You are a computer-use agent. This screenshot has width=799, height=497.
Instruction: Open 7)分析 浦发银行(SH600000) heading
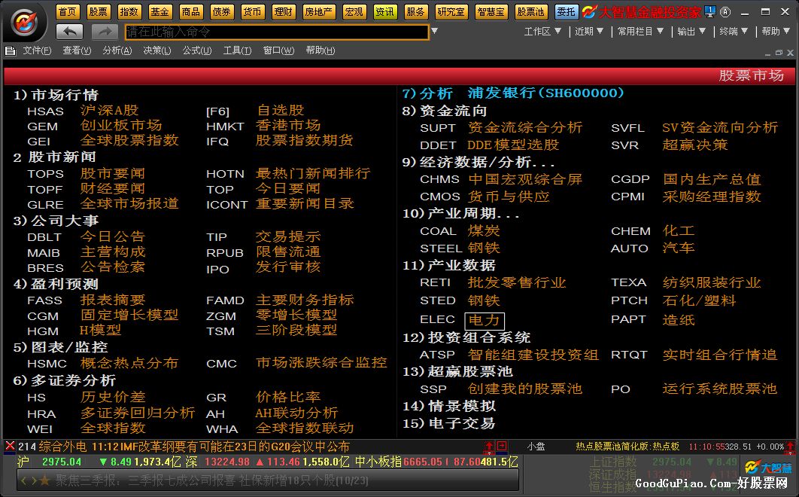pyautogui.click(x=513, y=93)
